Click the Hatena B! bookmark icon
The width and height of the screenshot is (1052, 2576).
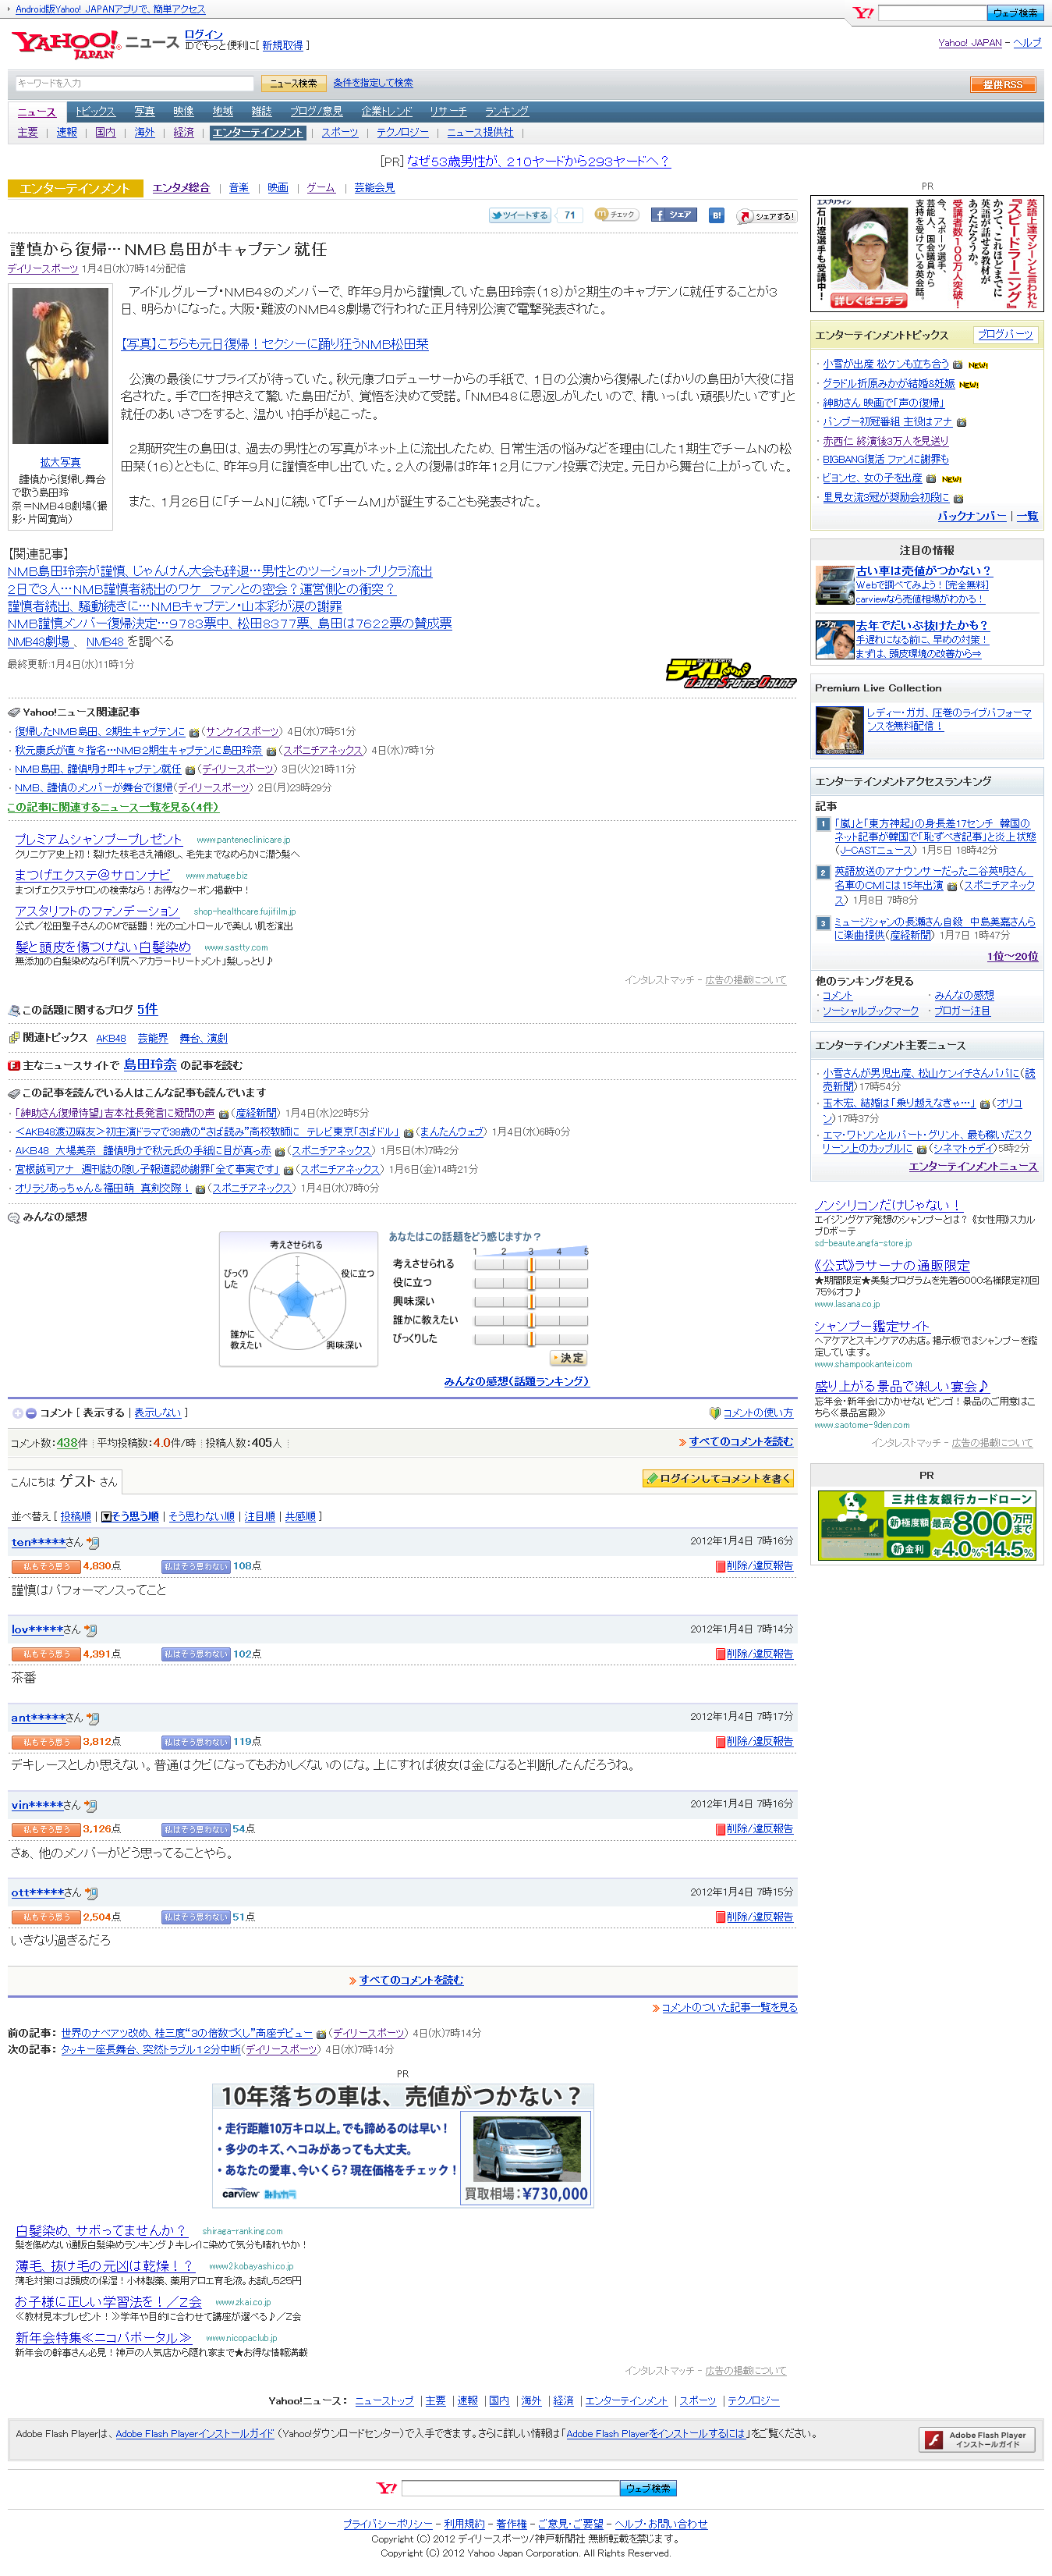pyautogui.click(x=717, y=215)
